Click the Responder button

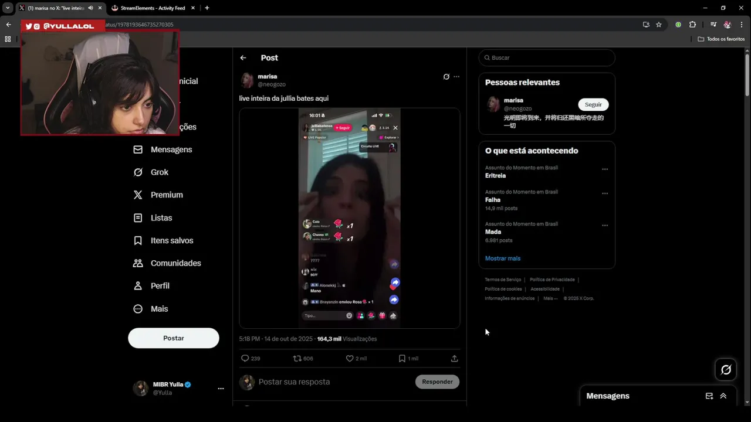point(437,382)
